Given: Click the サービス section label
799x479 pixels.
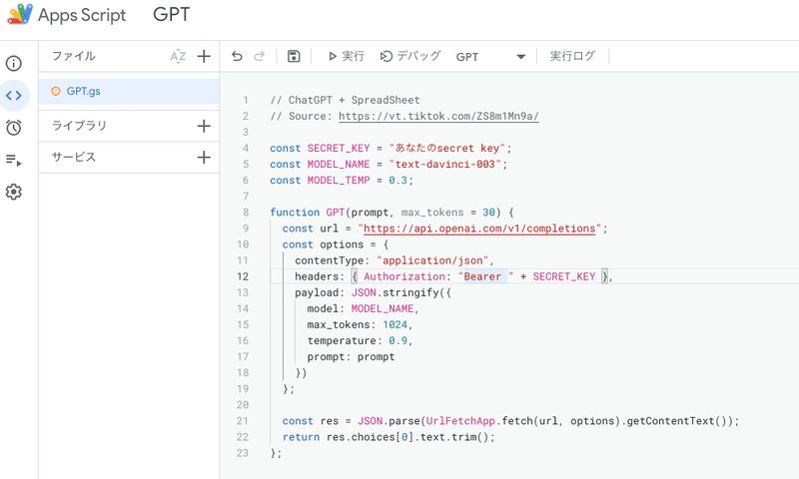Looking at the screenshot, I should (x=74, y=158).
